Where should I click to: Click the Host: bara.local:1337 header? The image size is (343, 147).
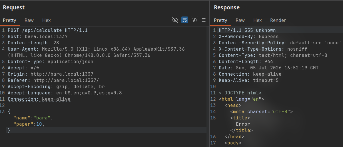point(37,36)
